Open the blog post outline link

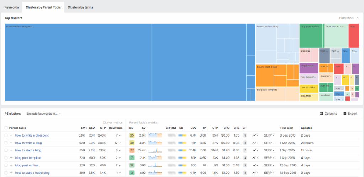(x=27, y=165)
